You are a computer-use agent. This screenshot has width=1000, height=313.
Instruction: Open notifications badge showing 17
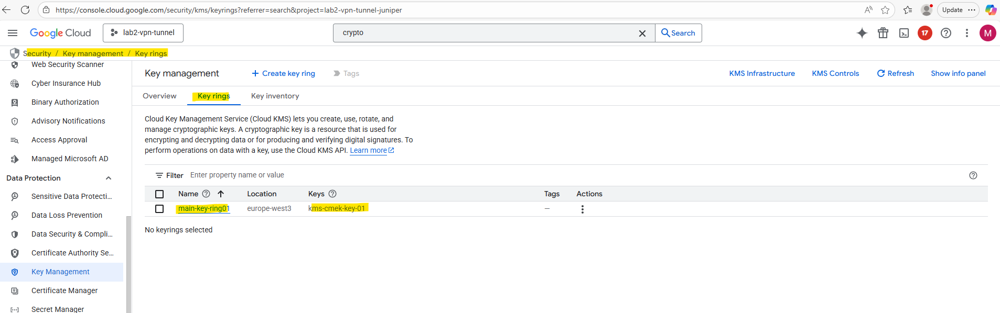coord(925,33)
